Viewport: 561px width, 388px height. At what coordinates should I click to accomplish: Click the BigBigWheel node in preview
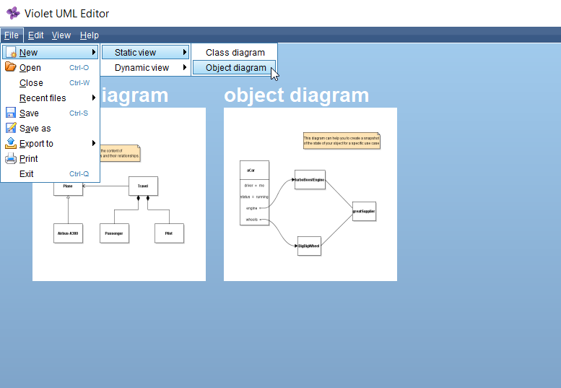(x=309, y=246)
